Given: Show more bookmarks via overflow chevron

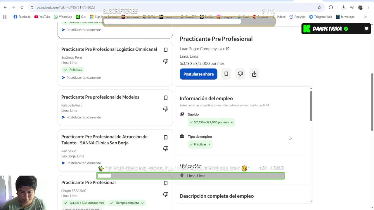Looking at the screenshot, I should pos(365,17).
